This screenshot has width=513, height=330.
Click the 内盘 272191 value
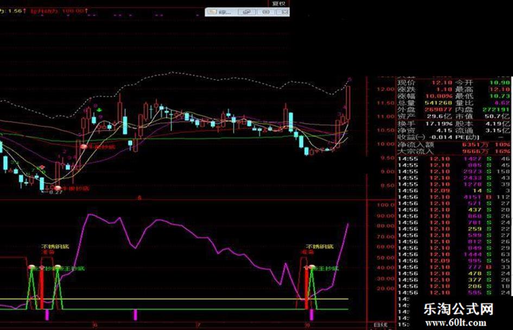point(496,109)
